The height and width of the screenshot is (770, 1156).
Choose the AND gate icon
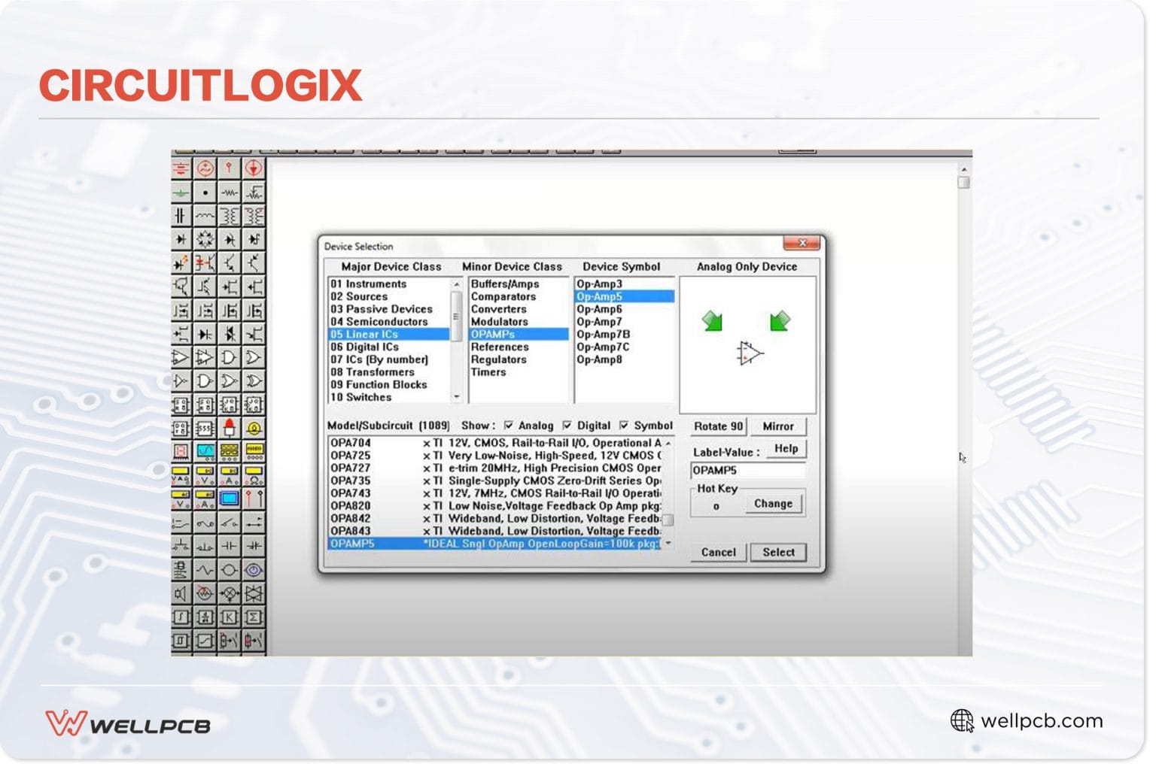coord(227,358)
